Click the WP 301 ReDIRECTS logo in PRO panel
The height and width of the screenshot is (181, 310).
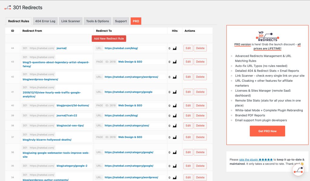[x=267, y=36]
